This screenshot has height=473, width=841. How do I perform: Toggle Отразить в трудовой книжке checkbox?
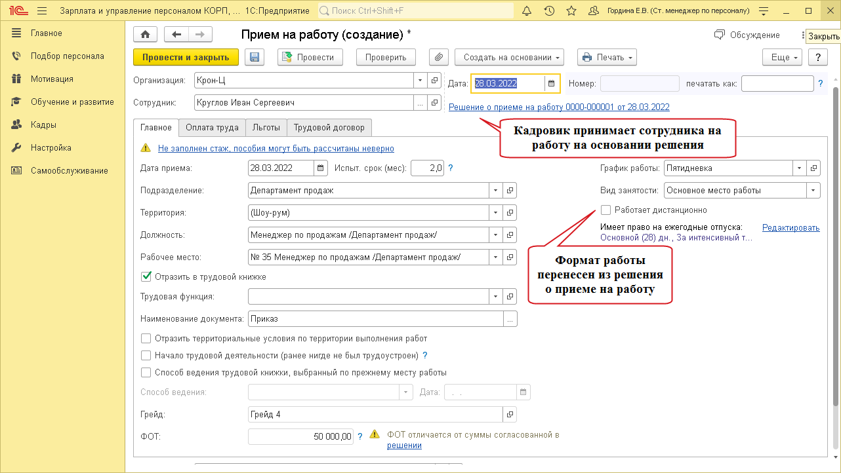pyautogui.click(x=146, y=277)
